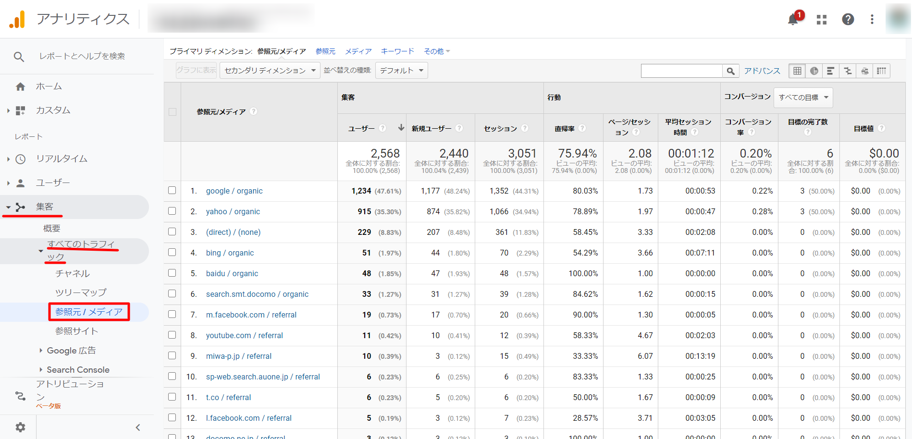The width and height of the screenshot is (912, 439).
Task: Toggle the select-all checkbox in table header
Action: (173, 112)
